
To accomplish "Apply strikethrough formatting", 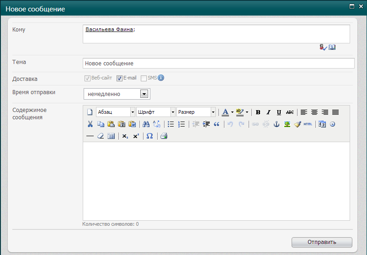I will [x=289, y=112].
